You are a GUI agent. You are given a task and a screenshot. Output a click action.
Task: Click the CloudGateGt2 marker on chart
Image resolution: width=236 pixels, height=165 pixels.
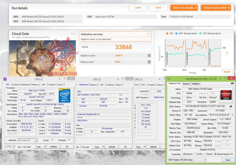(x=187, y=58)
